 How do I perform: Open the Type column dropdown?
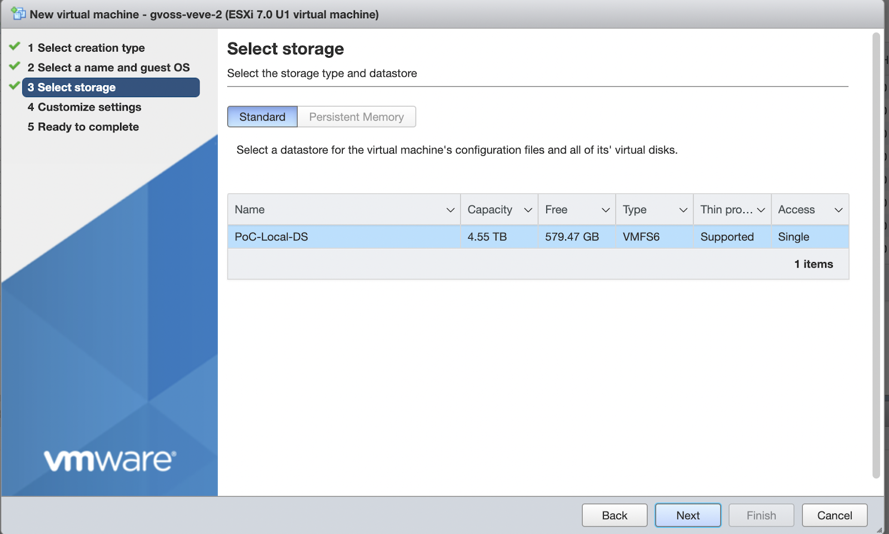(x=683, y=210)
